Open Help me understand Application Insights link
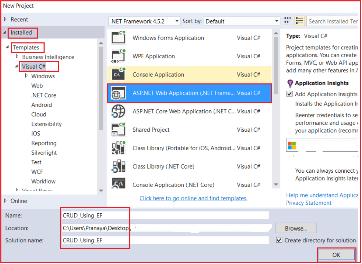This screenshot has height=264, width=362. click(x=322, y=195)
